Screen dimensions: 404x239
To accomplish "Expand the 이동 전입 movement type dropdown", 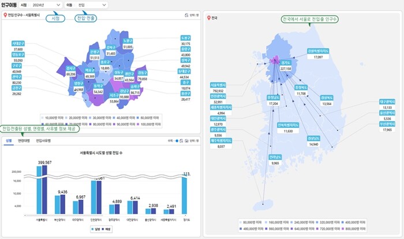I will tap(92, 5).
